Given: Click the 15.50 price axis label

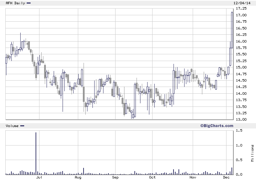Looking at the screenshot, I should [241, 54].
